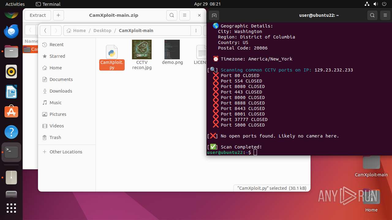This screenshot has width=392, height=220.
Task: Click the power icon in system tray
Action: pos(385,4)
